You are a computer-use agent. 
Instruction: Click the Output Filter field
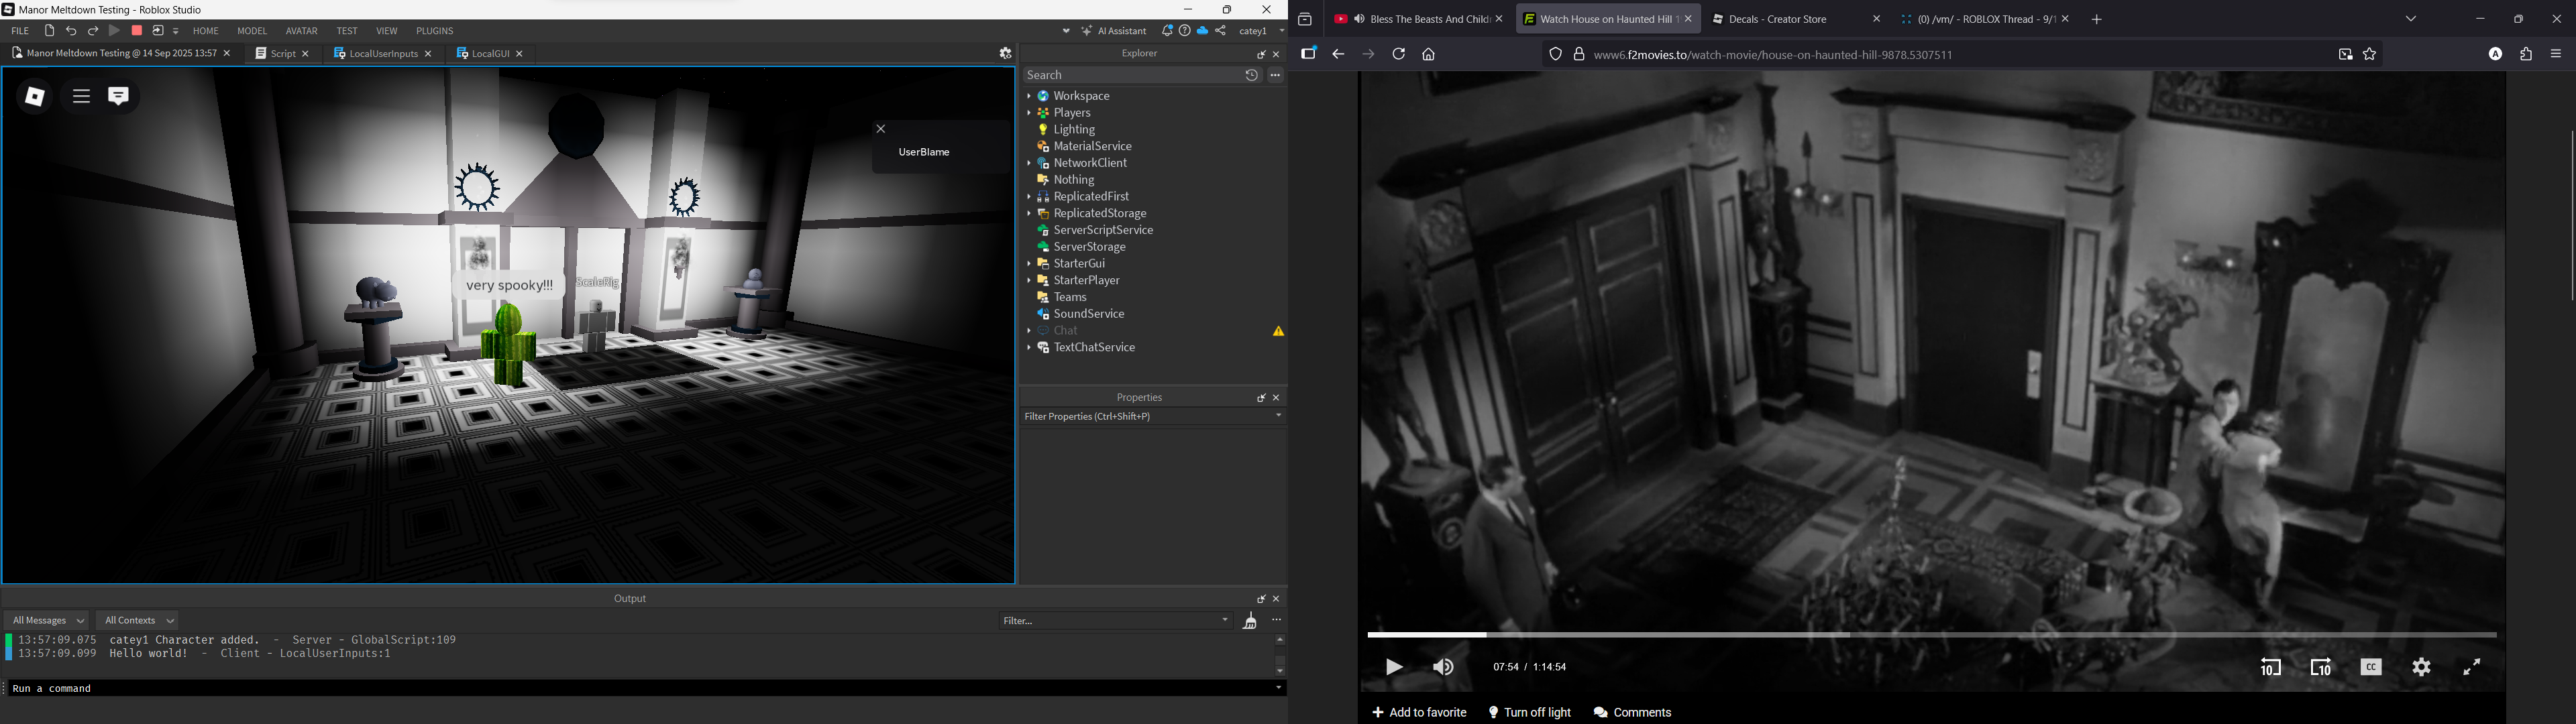click(1115, 621)
